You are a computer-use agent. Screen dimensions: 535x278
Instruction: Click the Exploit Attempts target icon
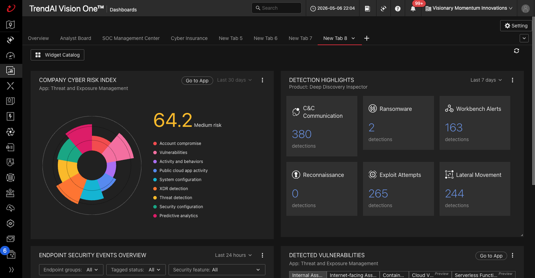pyautogui.click(x=373, y=175)
